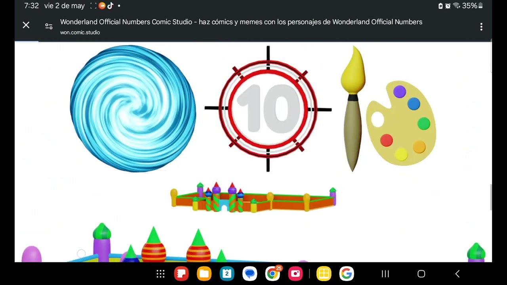
Task: Open the yellow grid app in taskbar
Action: coord(324,274)
